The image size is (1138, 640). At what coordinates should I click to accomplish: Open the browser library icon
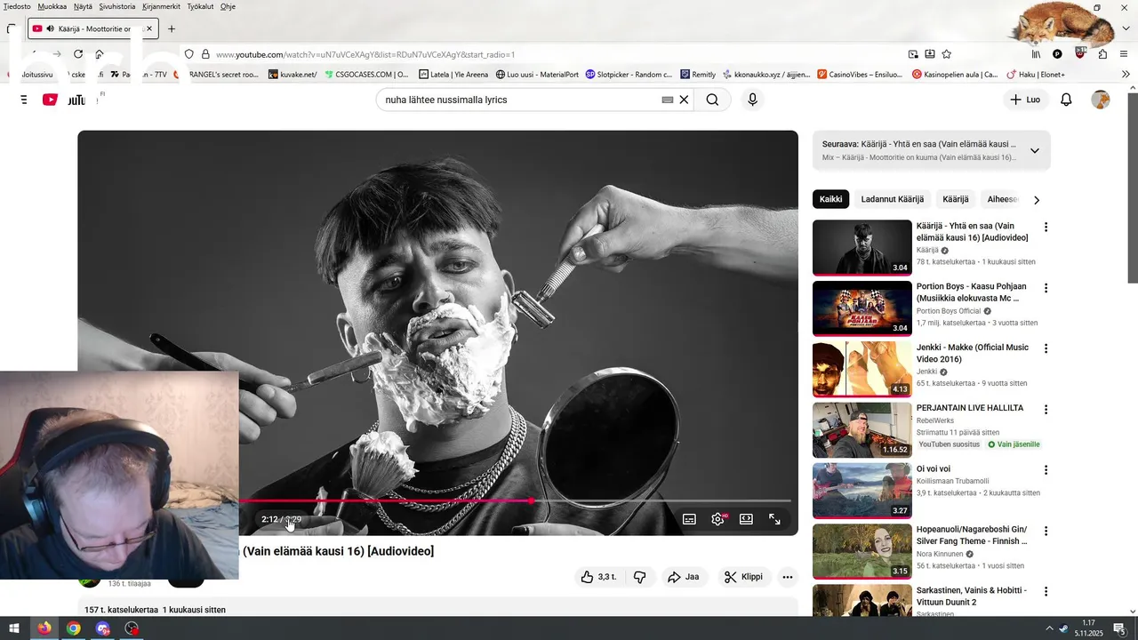[x=1036, y=54]
